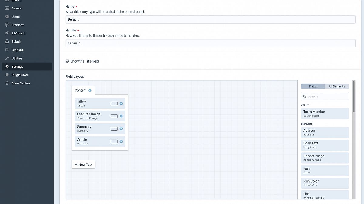Switch to the UI Elements tab
Image resolution: width=364 pixels, height=204 pixels.
pyautogui.click(x=337, y=86)
